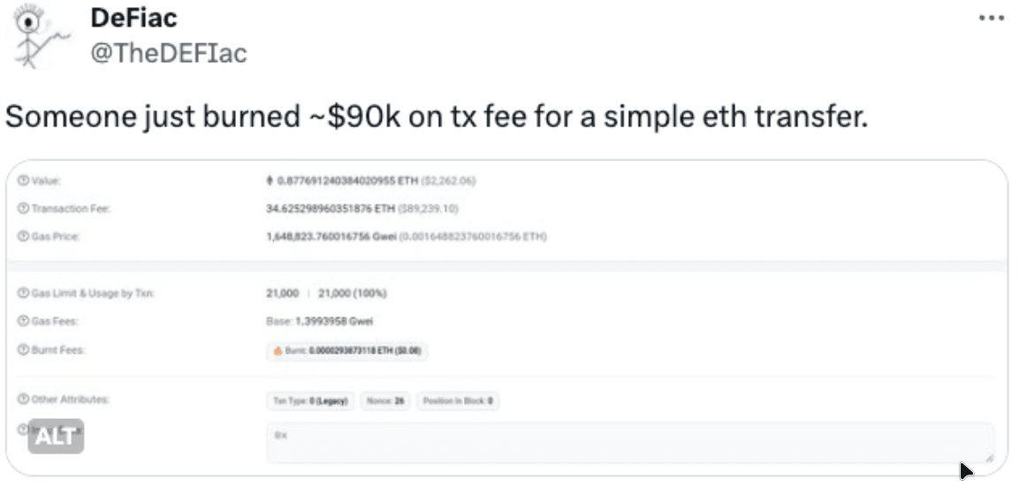This screenshot has height=487, width=1034.
Task: Click the Position In Block 0 tag
Action: pos(458,401)
